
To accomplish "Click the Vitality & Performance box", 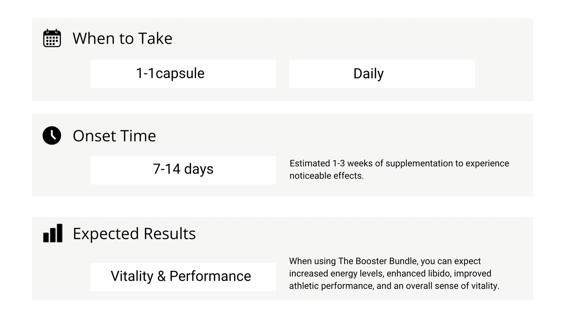I will 183,277.
